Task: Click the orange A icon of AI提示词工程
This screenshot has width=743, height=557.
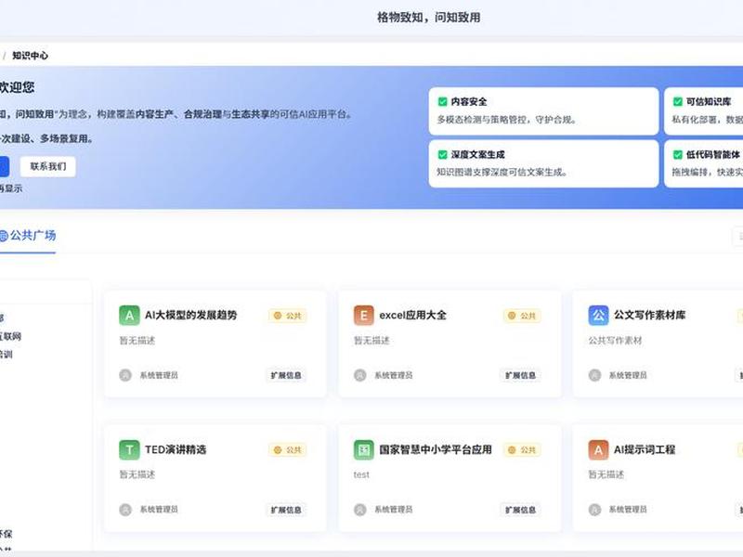Action: (598, 449)
